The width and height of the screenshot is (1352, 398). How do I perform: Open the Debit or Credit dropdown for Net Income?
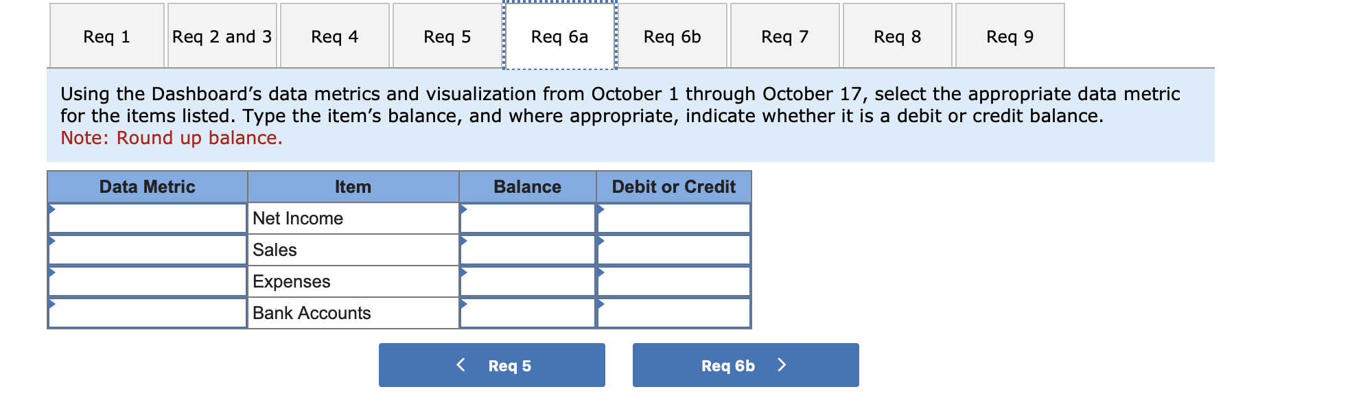(x=673, y=218)
